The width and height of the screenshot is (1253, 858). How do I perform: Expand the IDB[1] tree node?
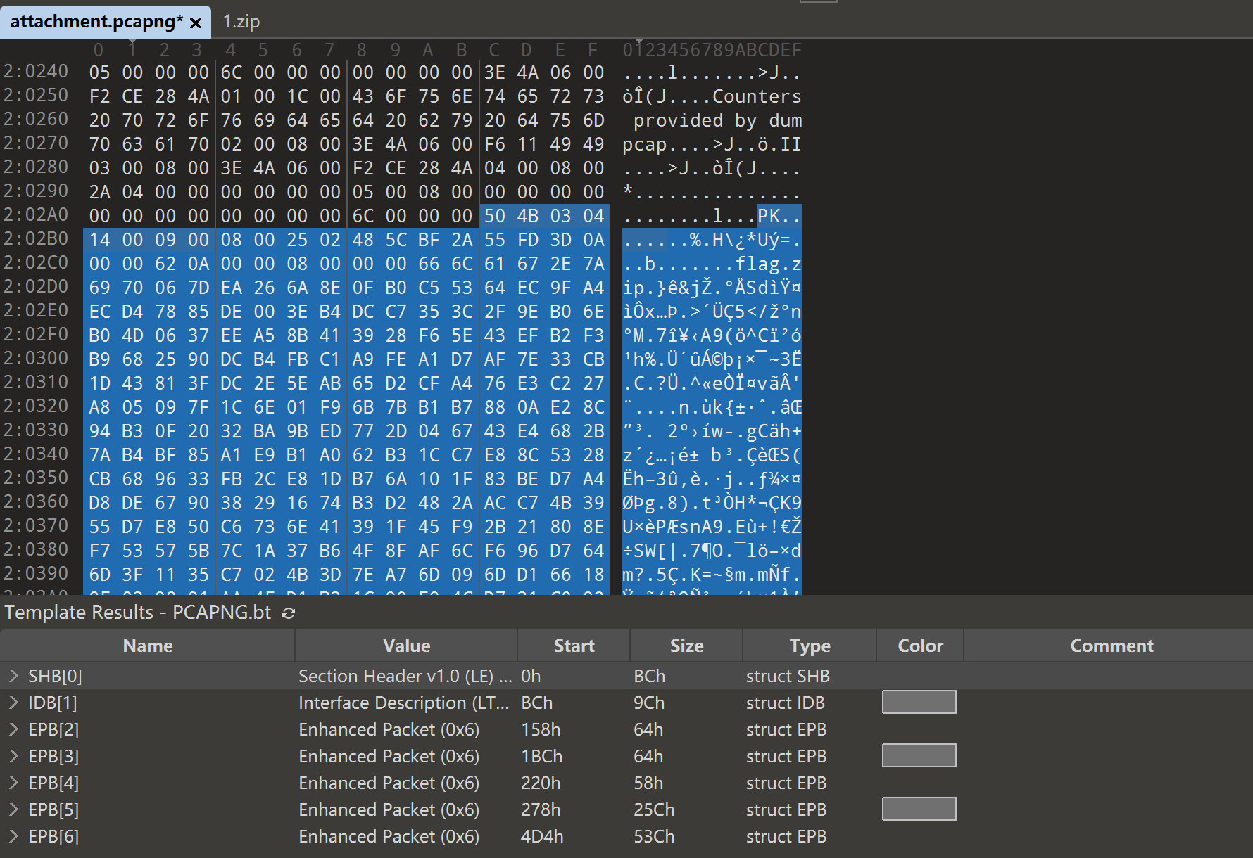coord(13,703)
